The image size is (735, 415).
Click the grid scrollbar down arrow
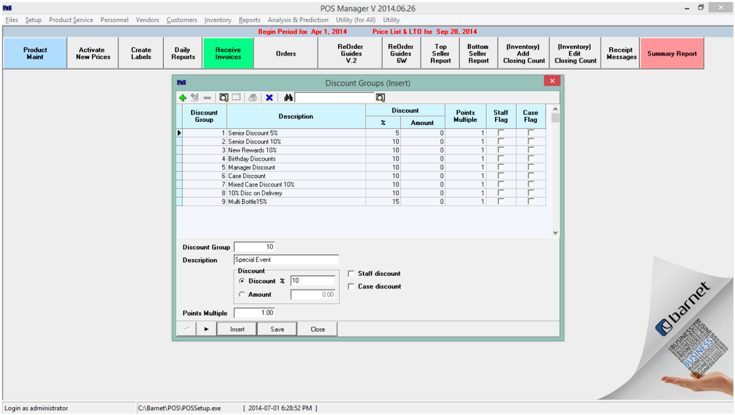tap(555, 233)
